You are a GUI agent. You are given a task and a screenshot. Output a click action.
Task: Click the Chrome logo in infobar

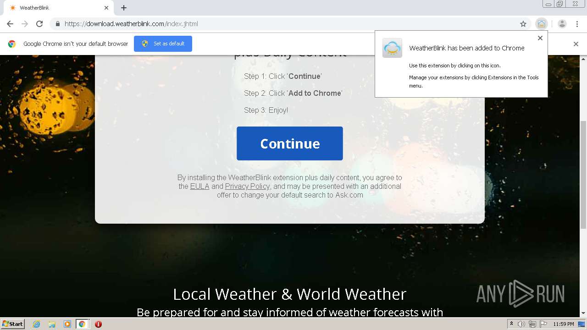point(12,44)
